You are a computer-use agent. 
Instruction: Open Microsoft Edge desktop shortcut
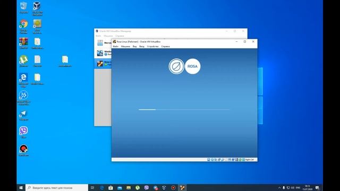point(23,80)
